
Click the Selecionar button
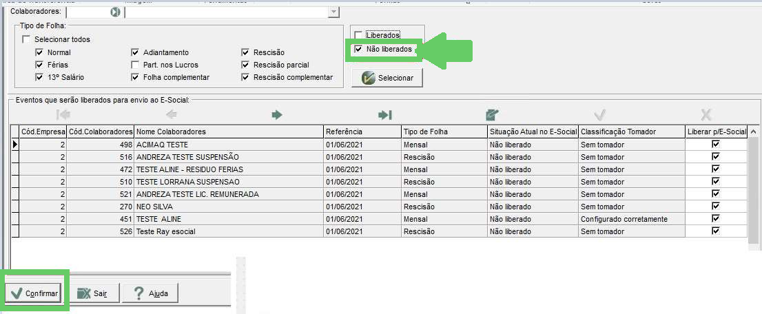click(x=387, y=78)
